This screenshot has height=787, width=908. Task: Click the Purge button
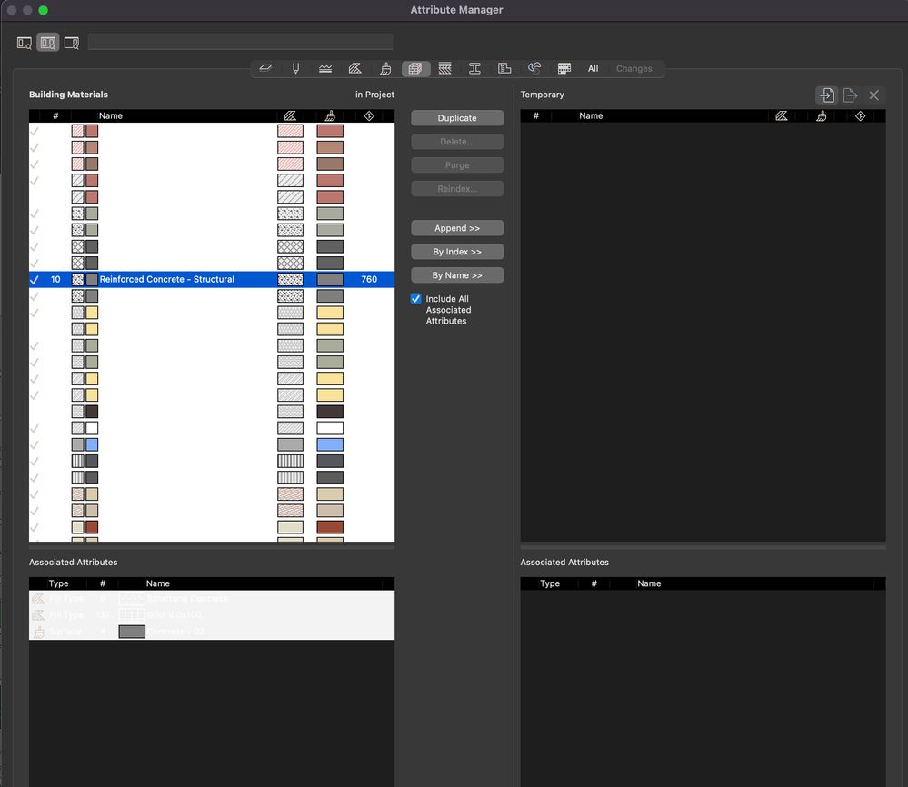coord(457,165)
